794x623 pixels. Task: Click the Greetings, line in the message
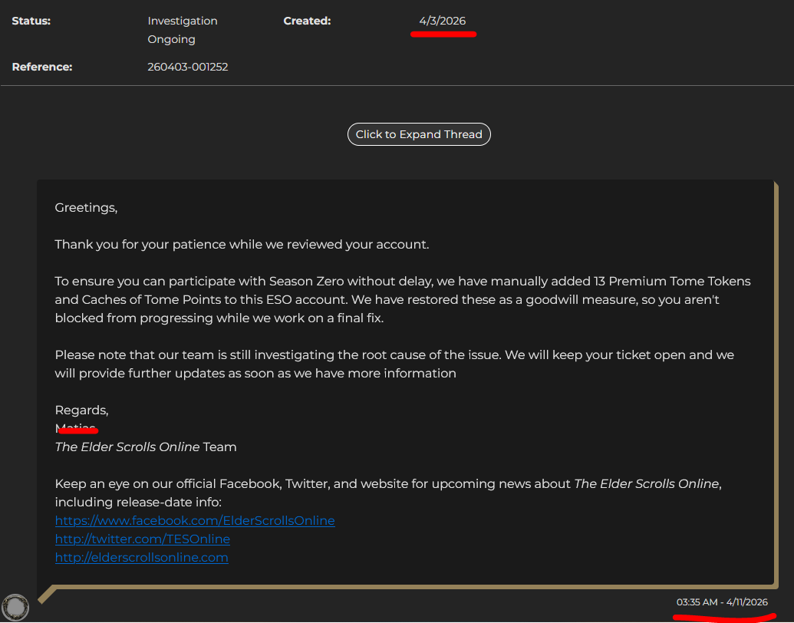tap(86, 208)
